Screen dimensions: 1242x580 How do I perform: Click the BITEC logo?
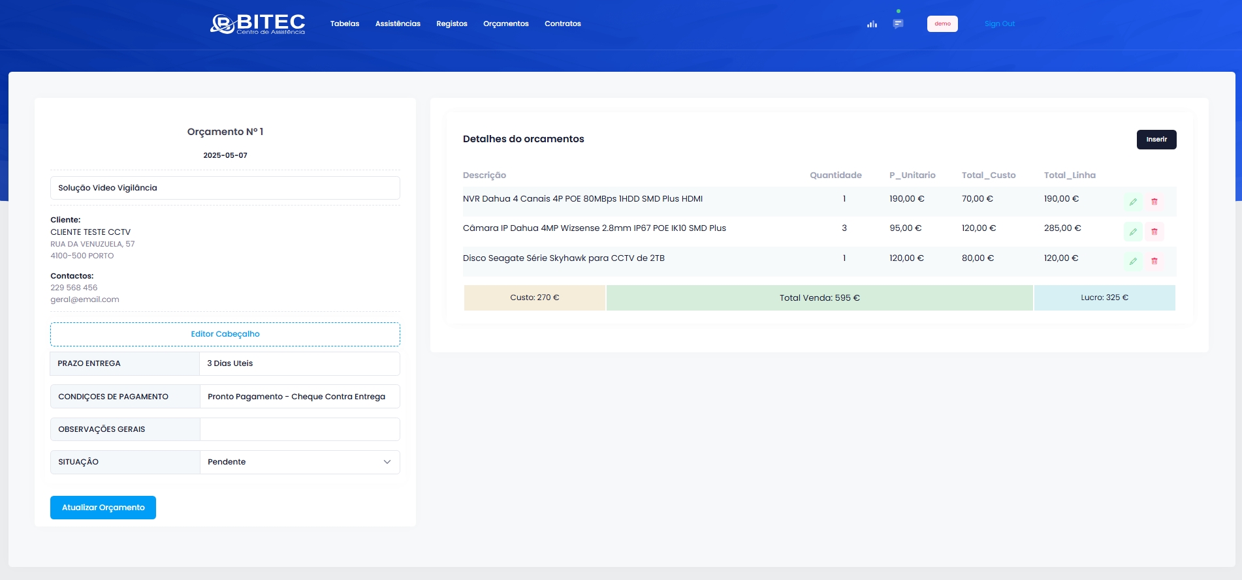[x=258, y=24]
